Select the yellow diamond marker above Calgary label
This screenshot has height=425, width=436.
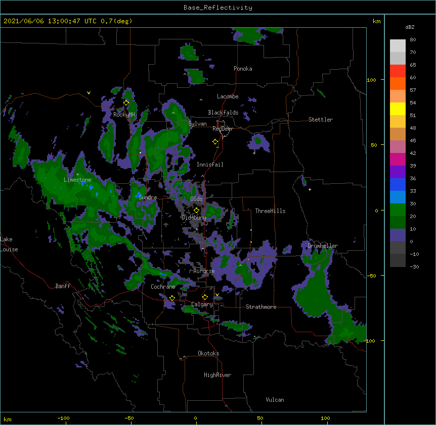[x=205, y=297]
